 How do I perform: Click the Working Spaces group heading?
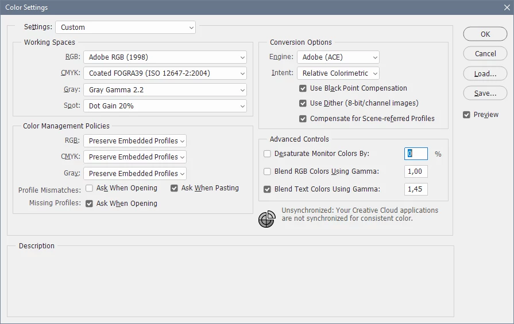coord(49,42)
